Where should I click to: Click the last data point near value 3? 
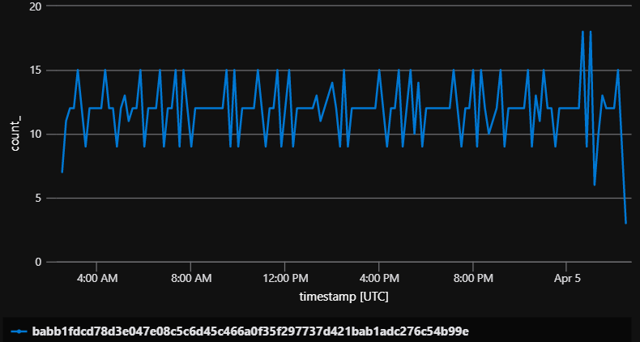click(625, 223)
